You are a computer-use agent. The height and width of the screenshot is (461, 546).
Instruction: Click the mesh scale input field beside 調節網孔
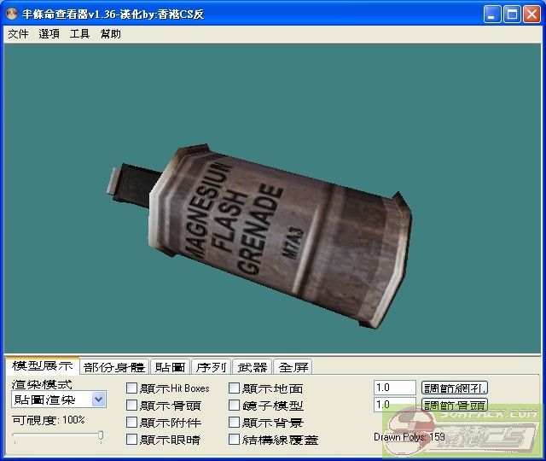394,388
